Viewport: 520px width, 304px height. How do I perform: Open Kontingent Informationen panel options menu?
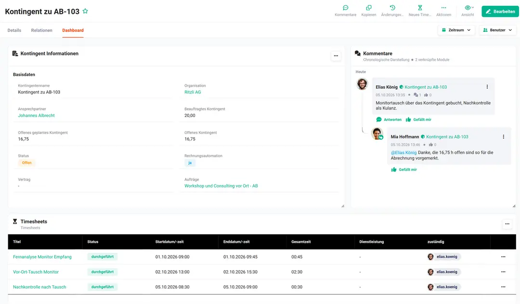point(336,56)
